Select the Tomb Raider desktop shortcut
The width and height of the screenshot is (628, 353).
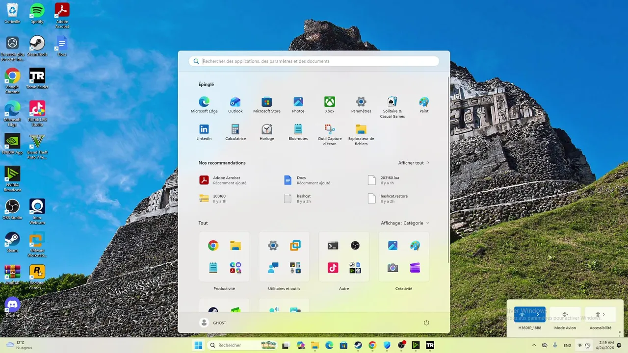coord(37,79)
